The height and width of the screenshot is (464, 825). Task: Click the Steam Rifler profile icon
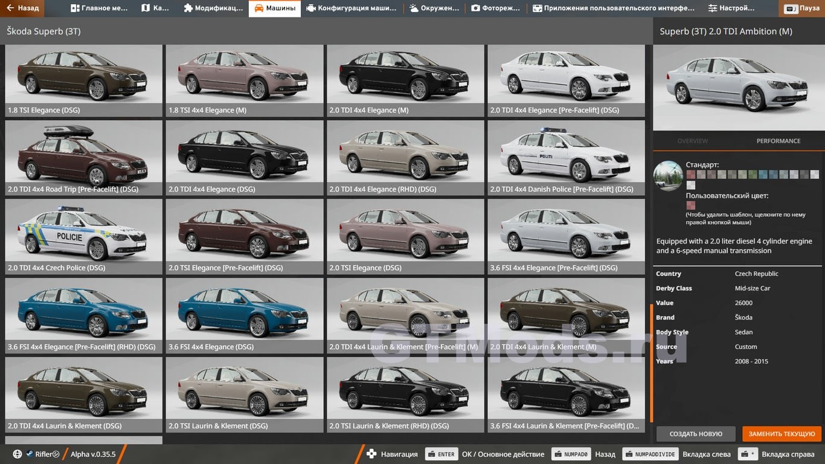point(29,454)
